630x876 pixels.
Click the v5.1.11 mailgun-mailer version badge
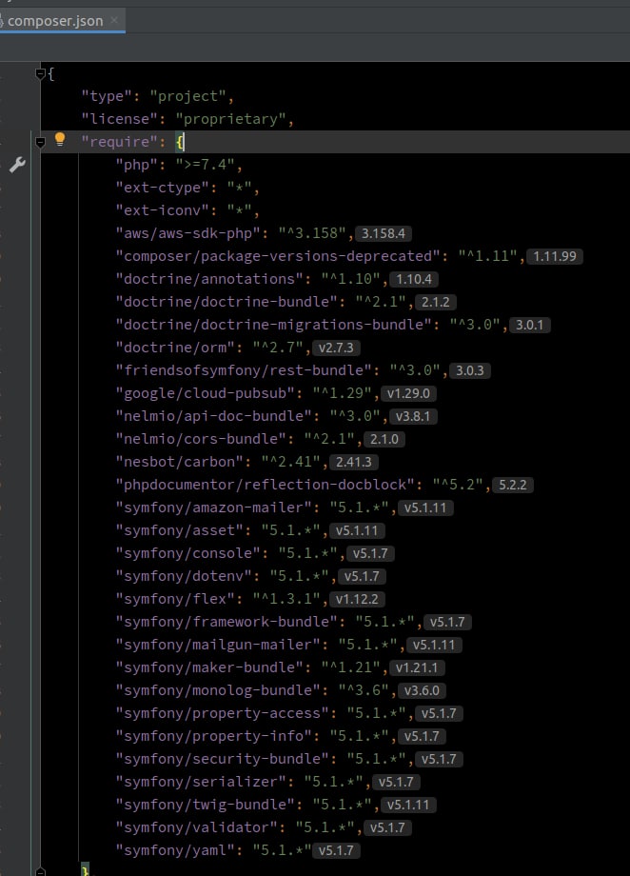434,646
